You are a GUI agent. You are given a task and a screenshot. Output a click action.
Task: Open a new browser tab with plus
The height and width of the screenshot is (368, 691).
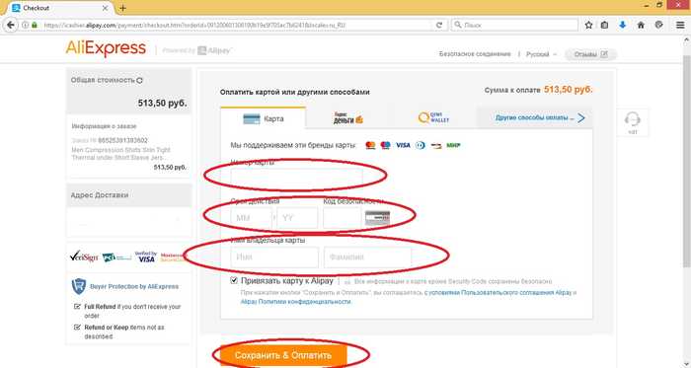click(122, 8)
